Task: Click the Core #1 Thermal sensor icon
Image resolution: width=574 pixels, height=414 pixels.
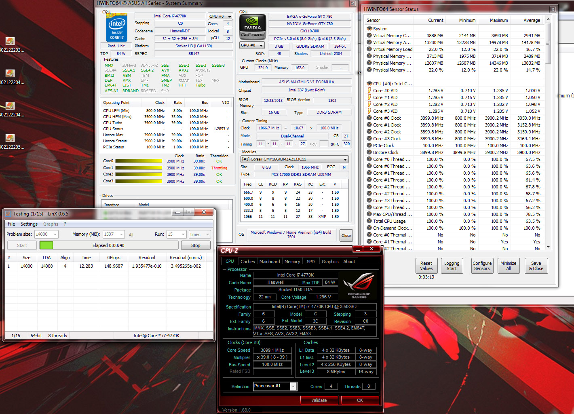Action: (x=369, y=242)
